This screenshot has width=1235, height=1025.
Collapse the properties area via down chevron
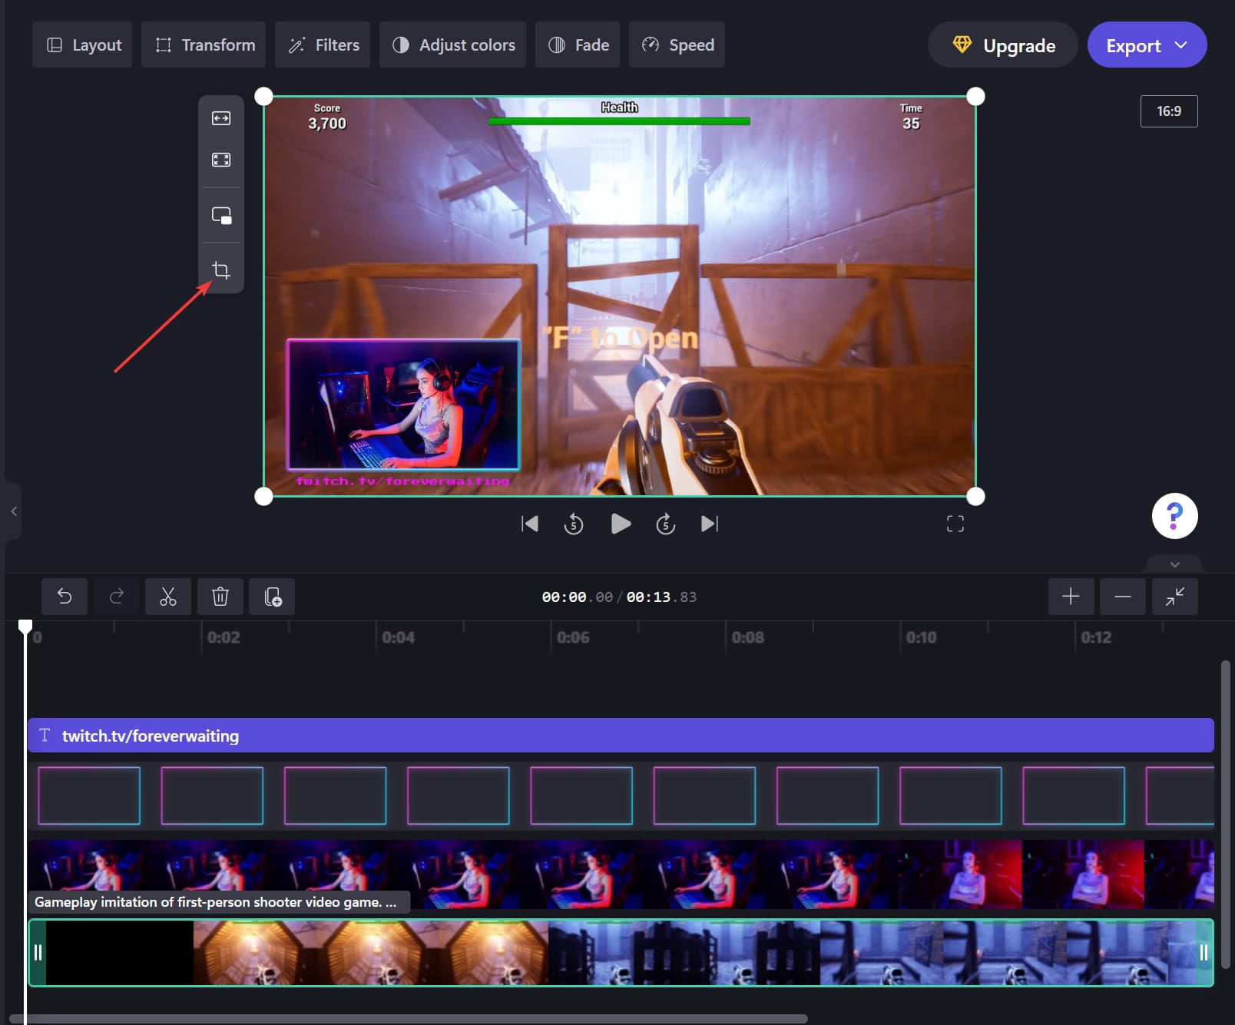(1174, 564)
